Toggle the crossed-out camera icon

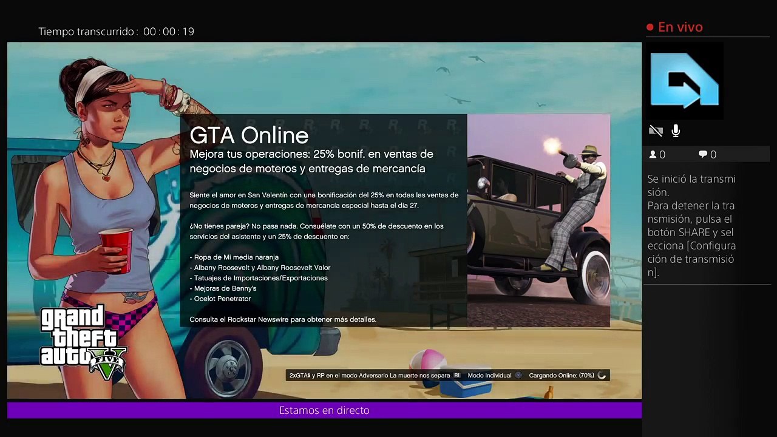[656, 131]
